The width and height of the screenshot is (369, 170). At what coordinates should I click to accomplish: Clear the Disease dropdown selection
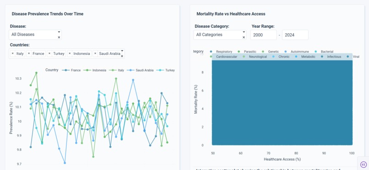pos(59,37)
